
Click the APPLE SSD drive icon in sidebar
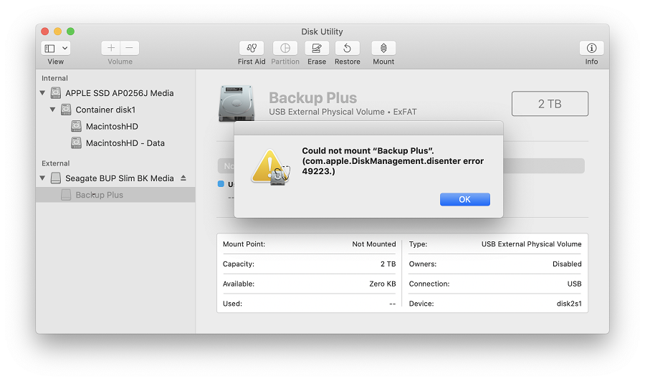click(55, 93)
